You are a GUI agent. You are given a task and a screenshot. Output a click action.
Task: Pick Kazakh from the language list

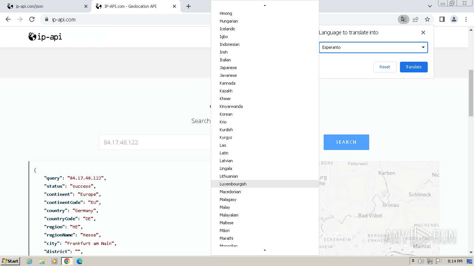coord(265,91)
